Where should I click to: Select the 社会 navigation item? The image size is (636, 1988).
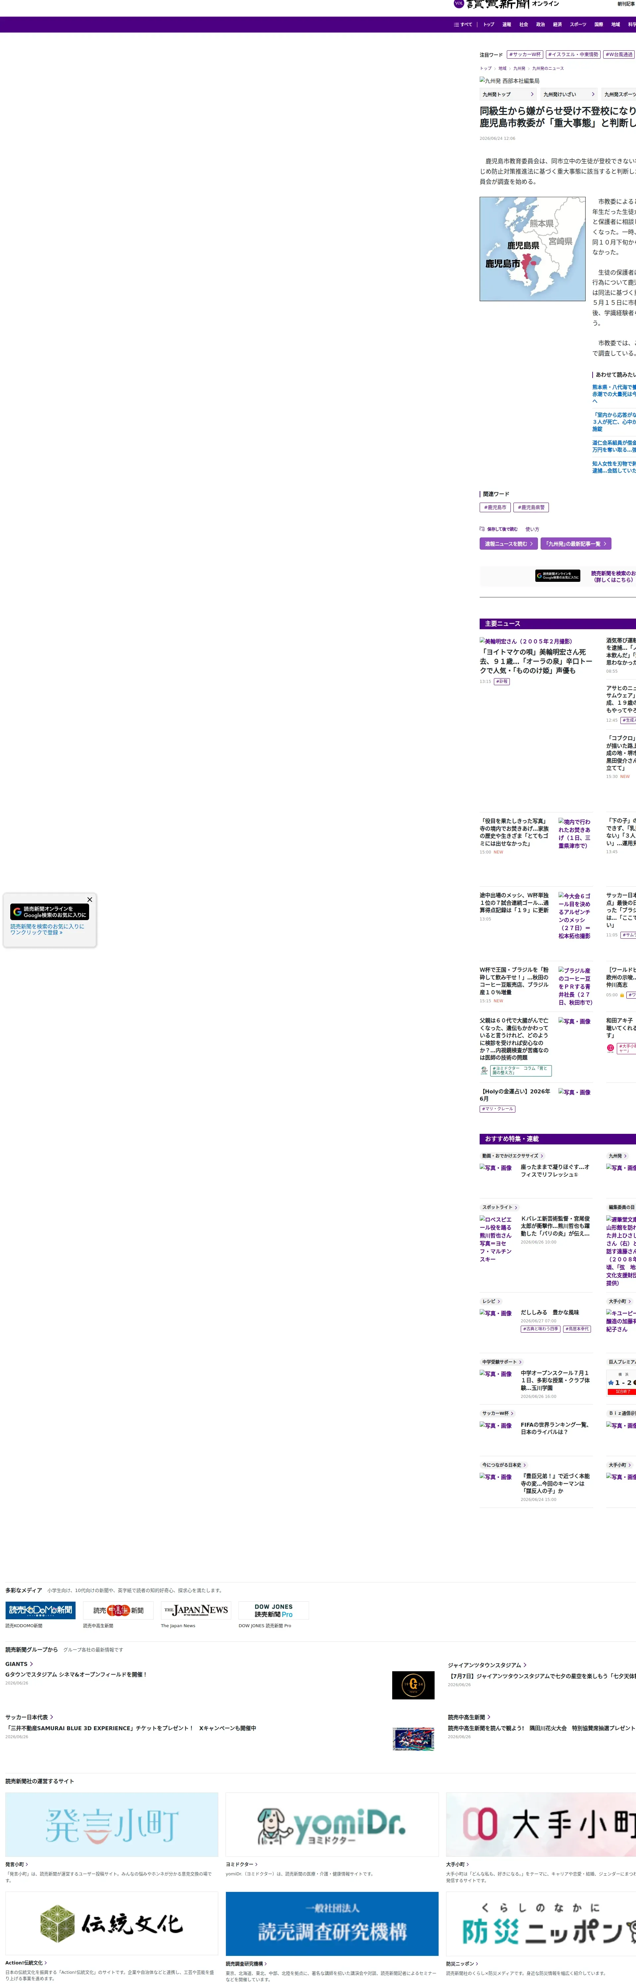tap(523, 25)
